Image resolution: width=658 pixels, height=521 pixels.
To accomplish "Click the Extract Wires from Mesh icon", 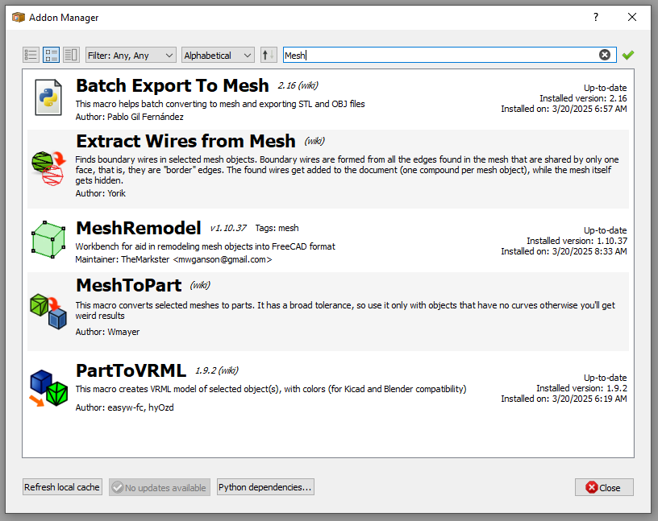I will tap(48, 167).
